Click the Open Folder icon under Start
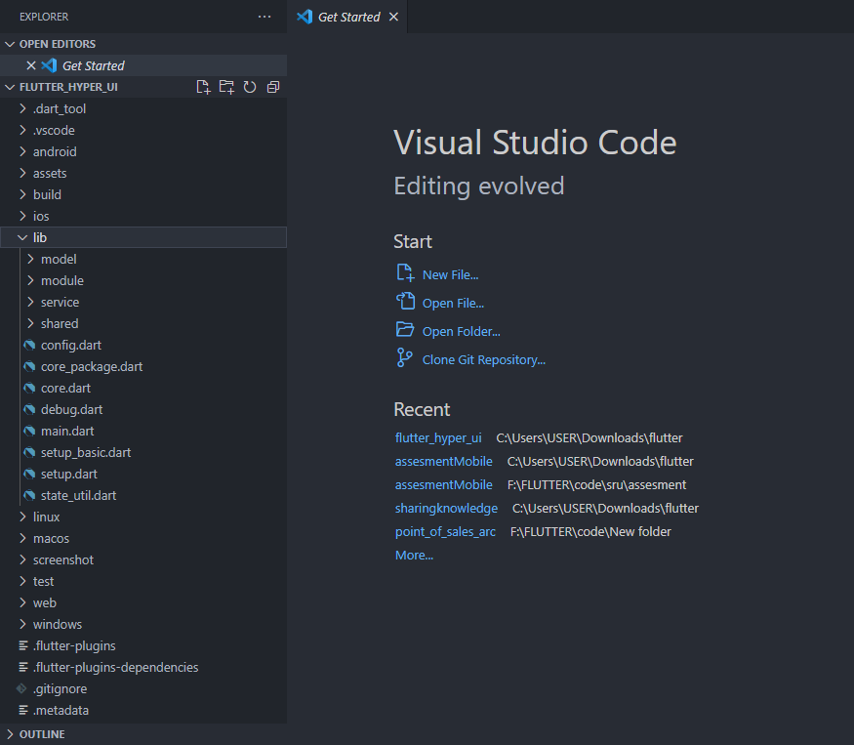Image resolution: width=854 pixels, height=745 pixels. (405, 329)
